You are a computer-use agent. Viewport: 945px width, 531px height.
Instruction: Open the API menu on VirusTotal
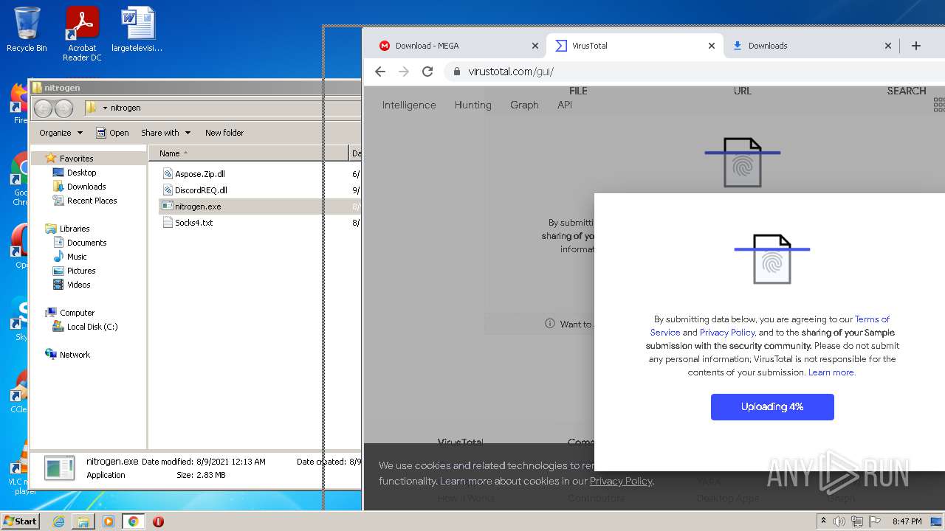565,105
